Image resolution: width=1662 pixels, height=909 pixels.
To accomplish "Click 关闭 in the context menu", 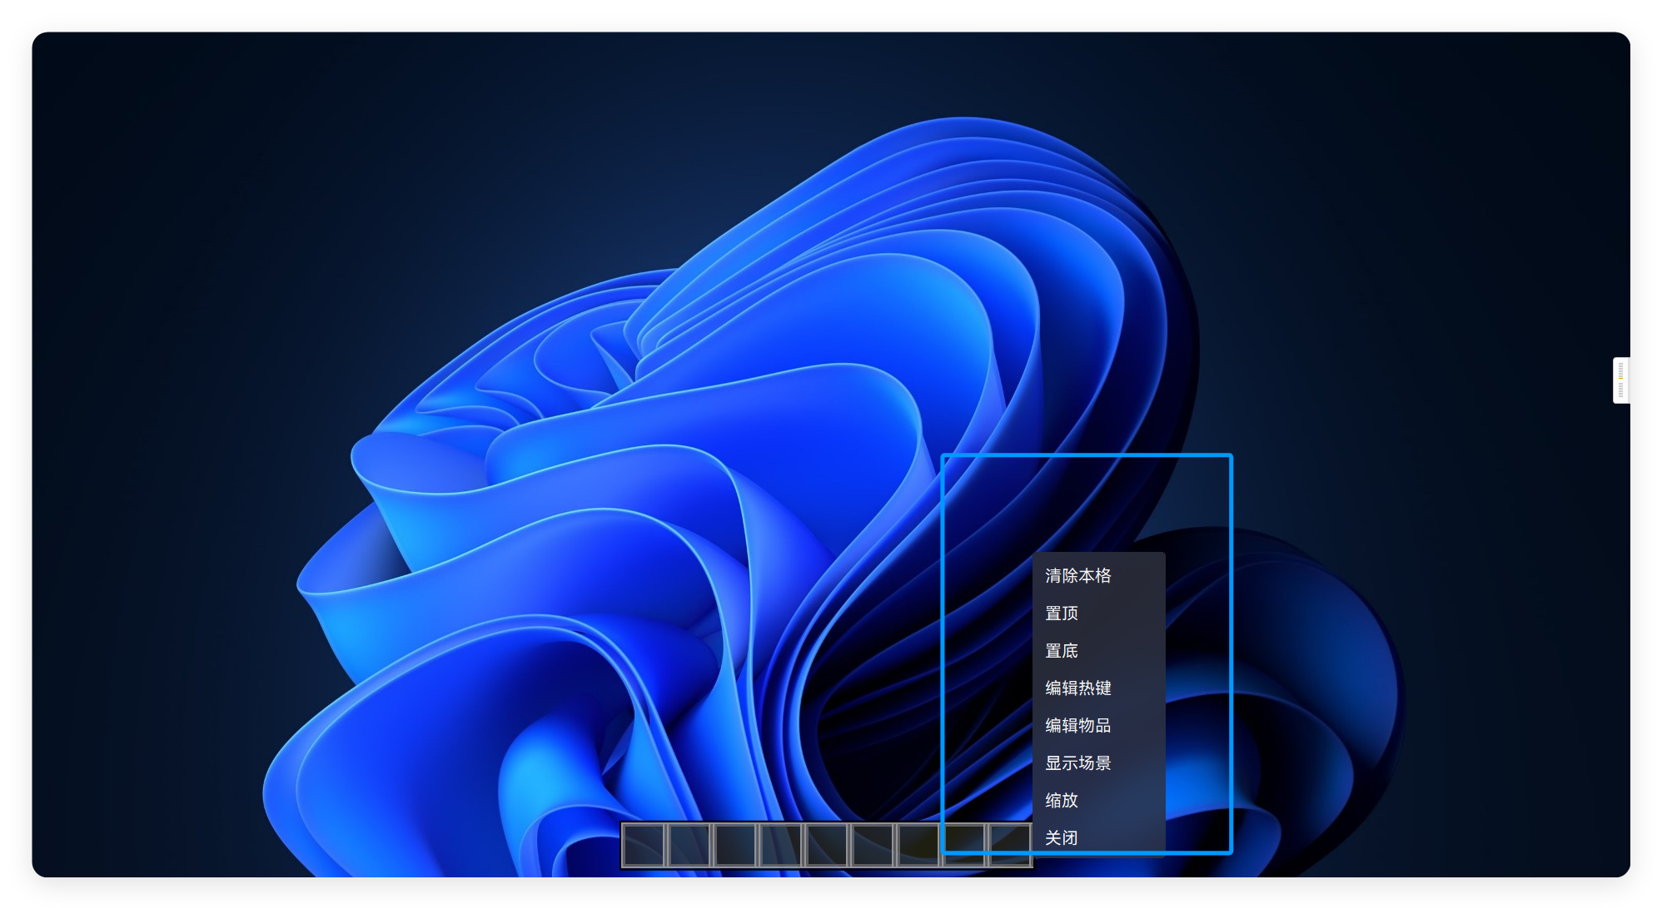I will (1062, 838).
